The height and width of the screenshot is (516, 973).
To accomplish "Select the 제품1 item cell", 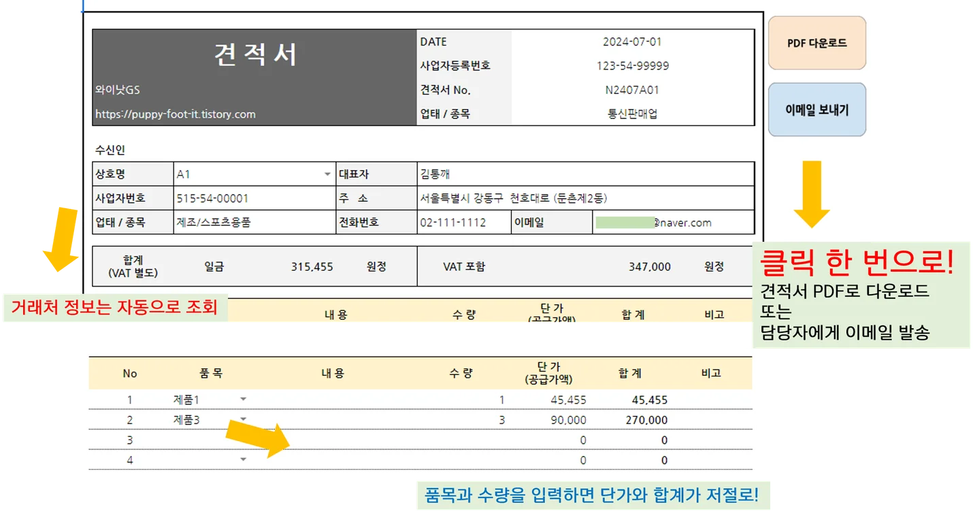I will pos(186,400).
